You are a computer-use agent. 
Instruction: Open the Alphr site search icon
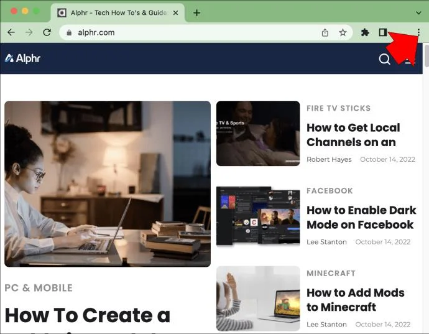pyautogui.click(x=385, y=58)
